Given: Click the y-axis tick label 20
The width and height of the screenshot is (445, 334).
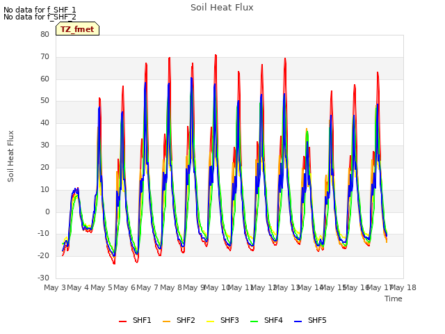Looking at the screenshot, I should tap(44, 167).
